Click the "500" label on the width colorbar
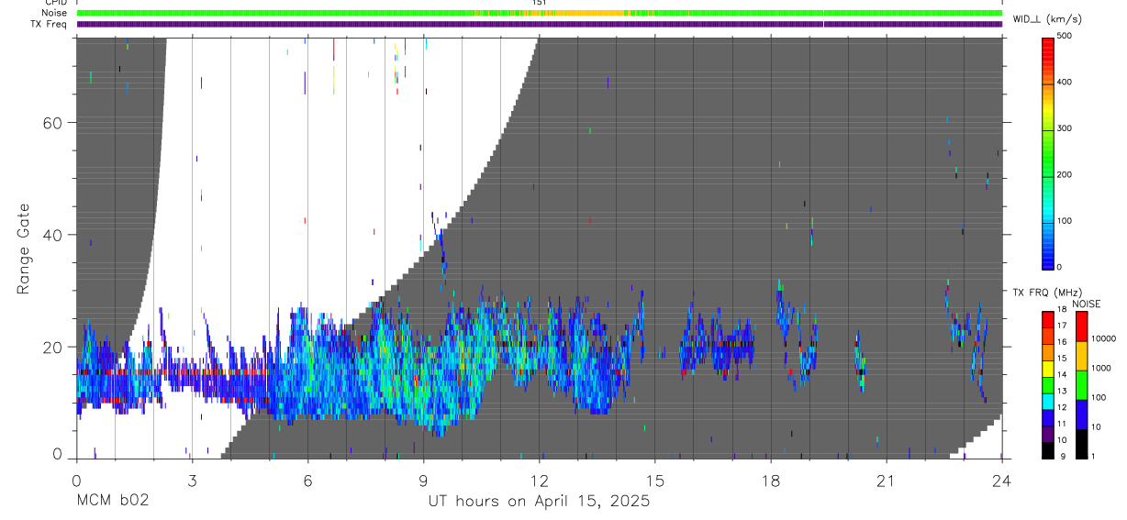 point(1065,36)
